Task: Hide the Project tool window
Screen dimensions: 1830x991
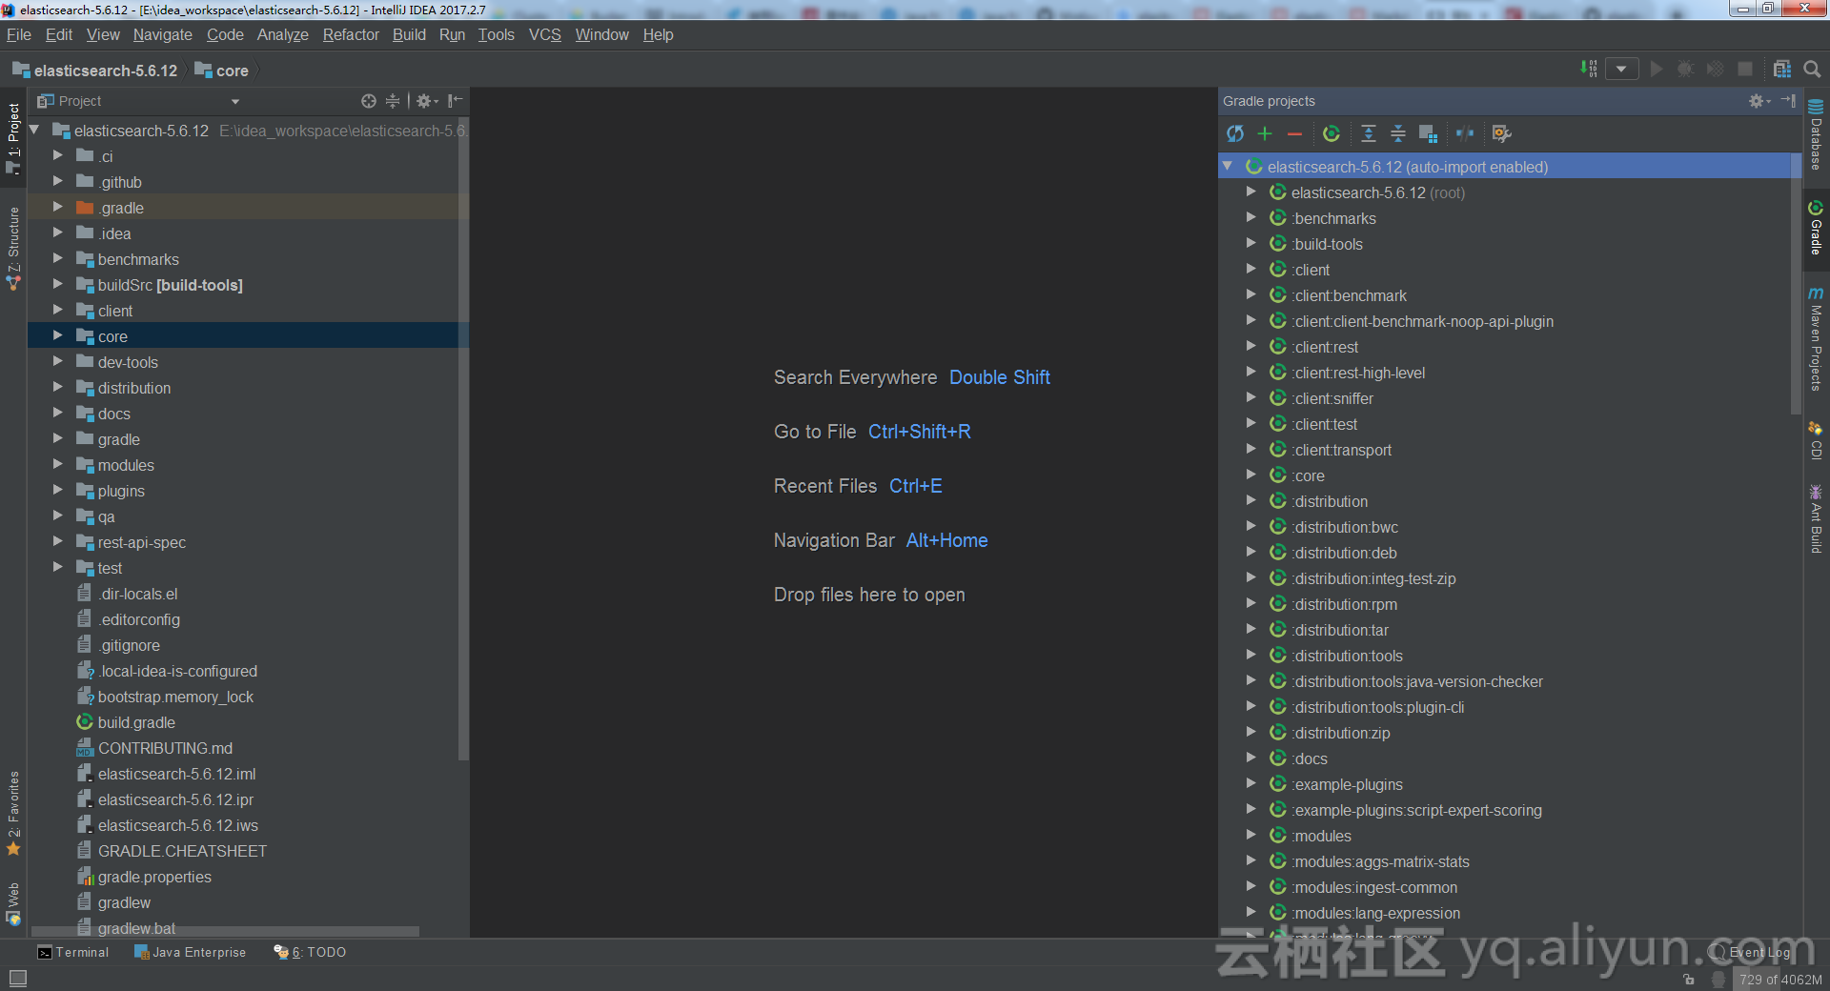Action: point(456,101)
